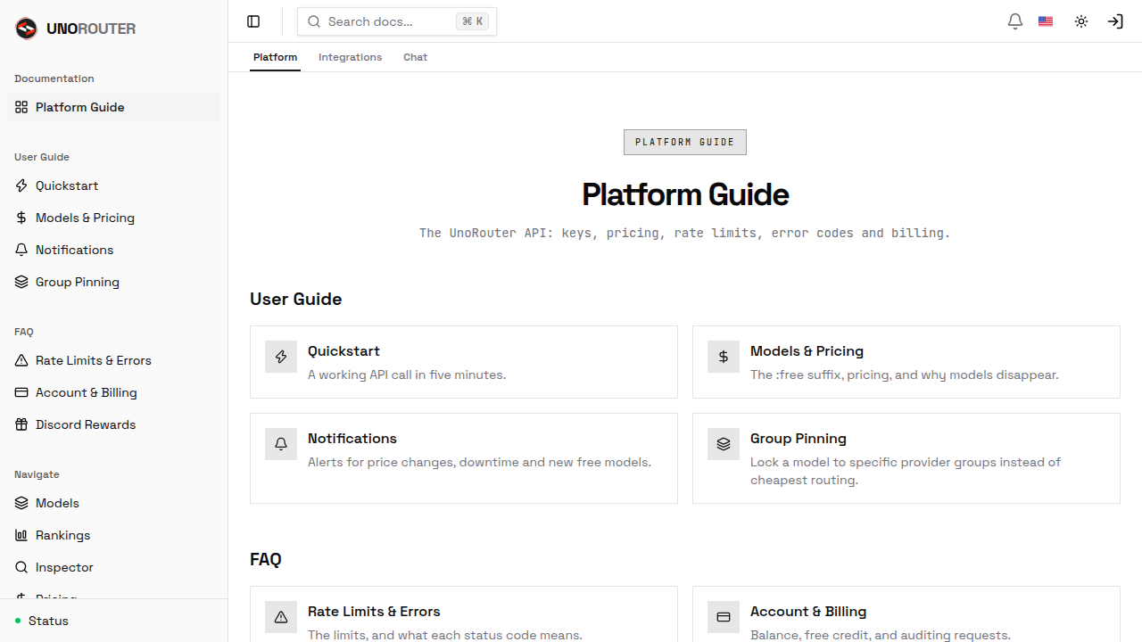This screenshot has width=1142, height=642.
Task: Click 'Alerts for price changes, downtime' description
Action: click(479, 462)
